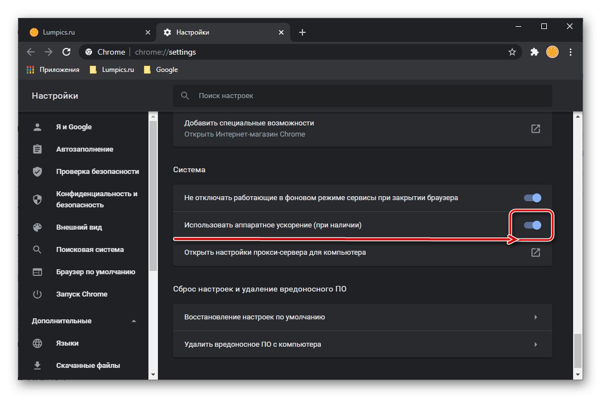Click the orange profile avatar icon
601x398 pixels.
[552, 52]
